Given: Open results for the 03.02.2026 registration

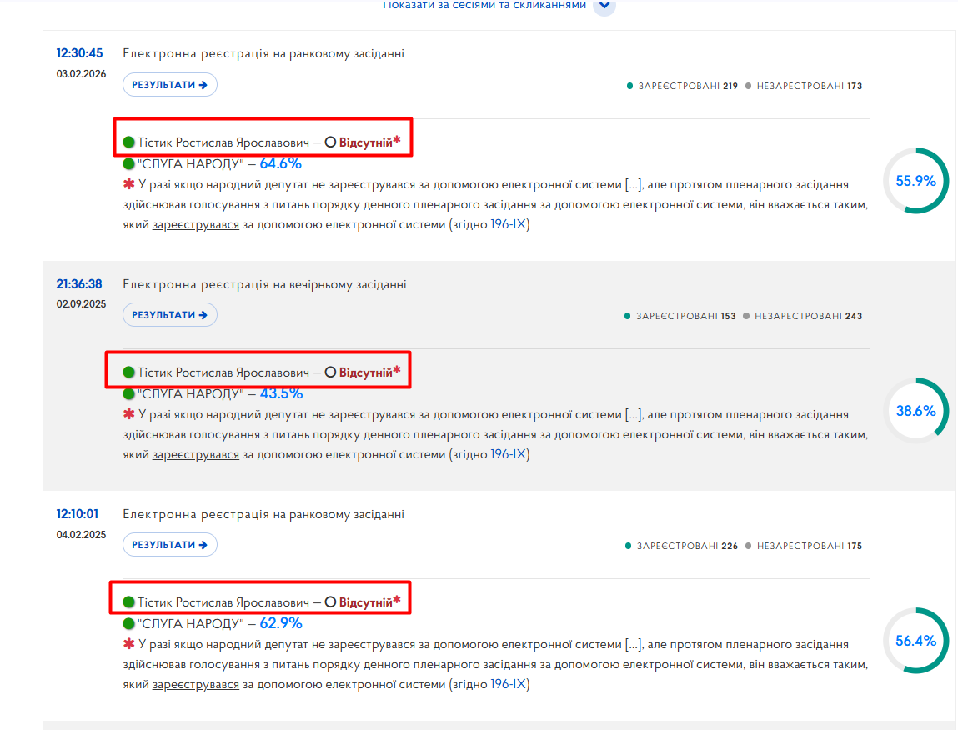Looking at the screenshot, I should [x=170, y=85].
